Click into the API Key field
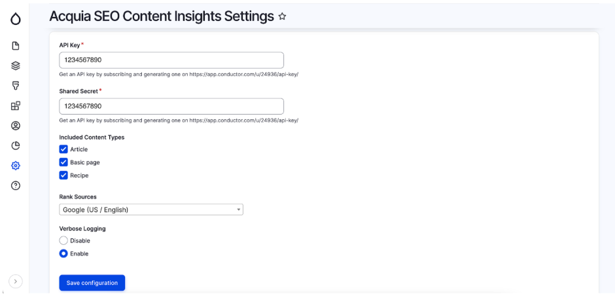The height and width of the screenshot is (298, 615). pos(171,60)
